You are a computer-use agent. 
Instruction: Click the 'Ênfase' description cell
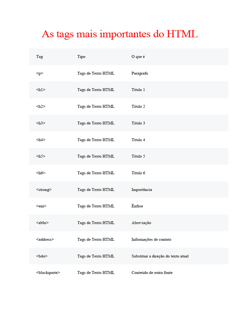pos(137,206)
